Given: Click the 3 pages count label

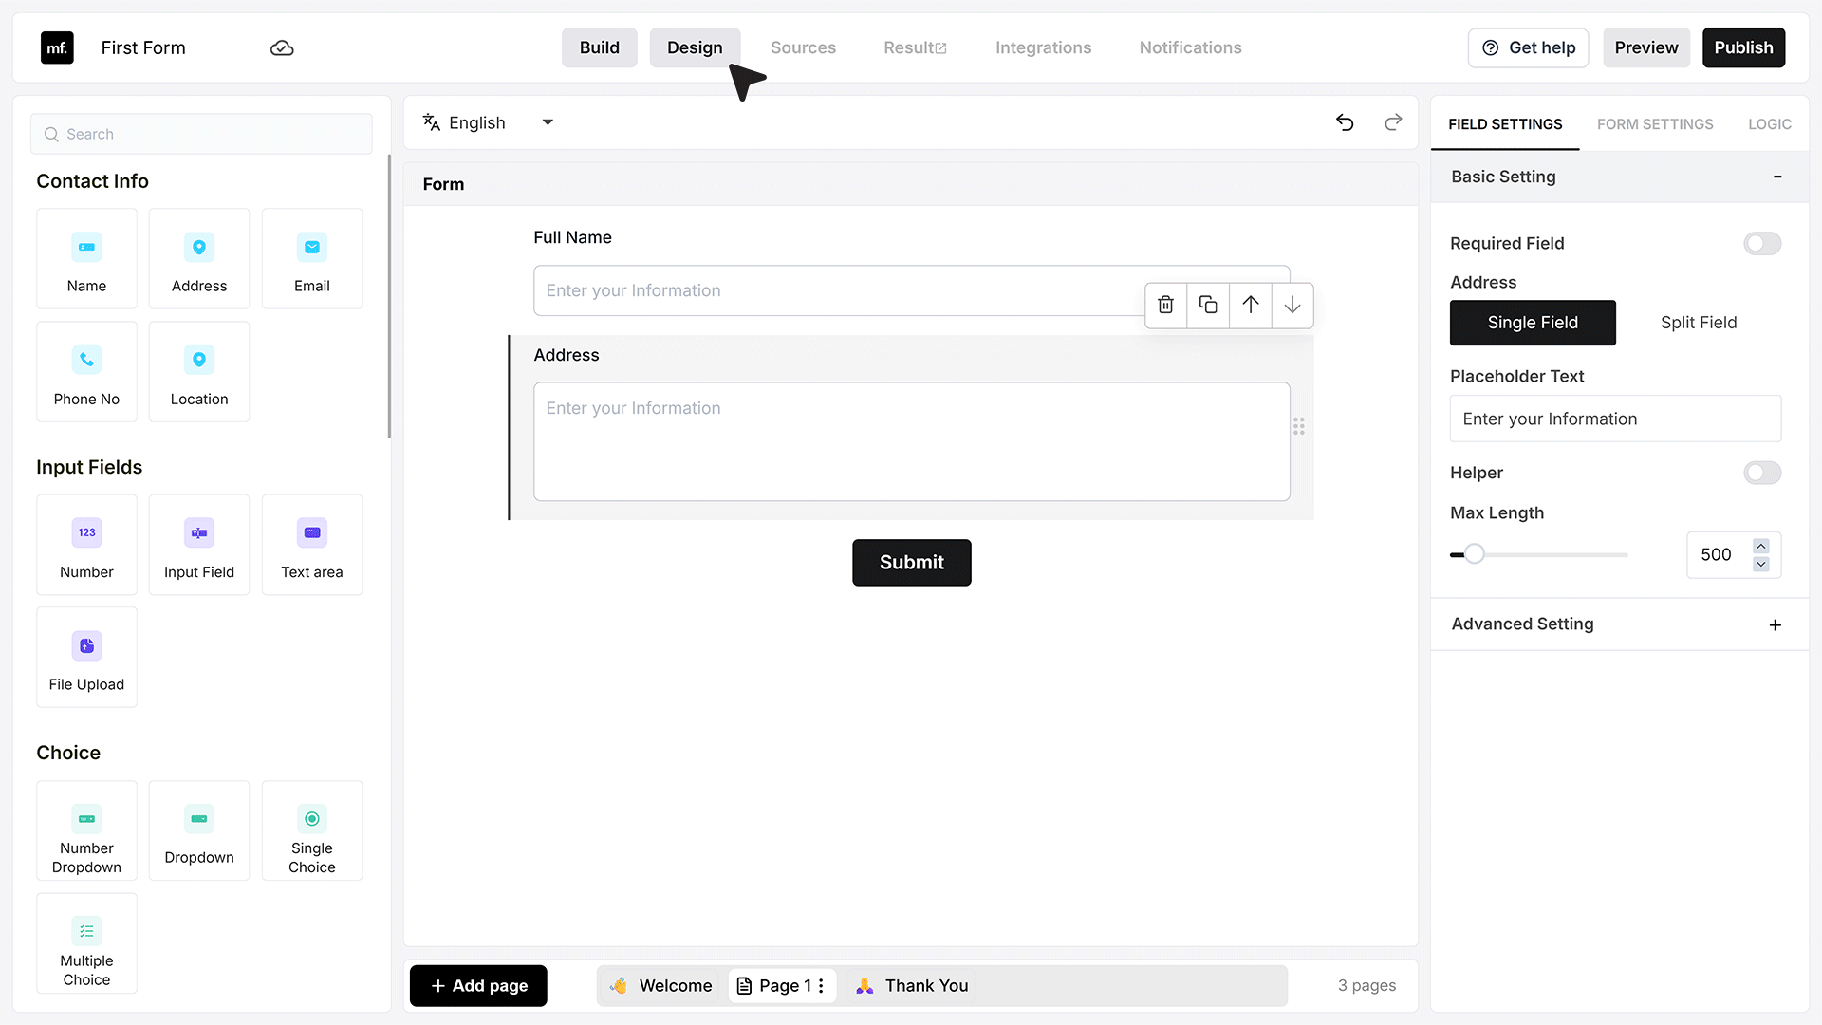Looking at the screenshot, I should [x=1366, y=986].
